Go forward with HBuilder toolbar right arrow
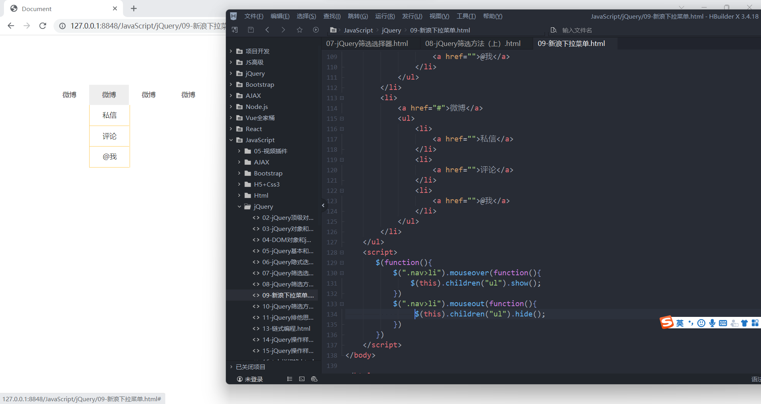Screen dimensions: 761x404 pyautogui.click(x=283, y=30)
